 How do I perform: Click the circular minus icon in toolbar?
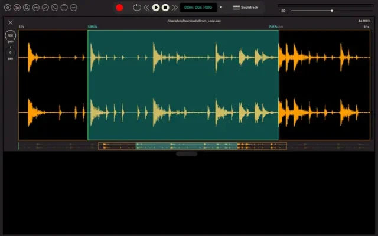tap(73, 8)
